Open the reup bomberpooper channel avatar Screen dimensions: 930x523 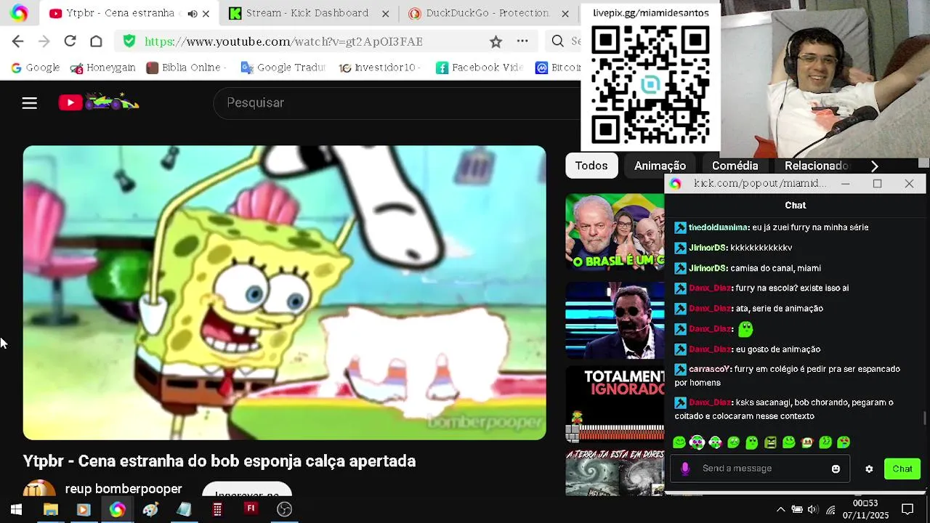click(39, 489)
